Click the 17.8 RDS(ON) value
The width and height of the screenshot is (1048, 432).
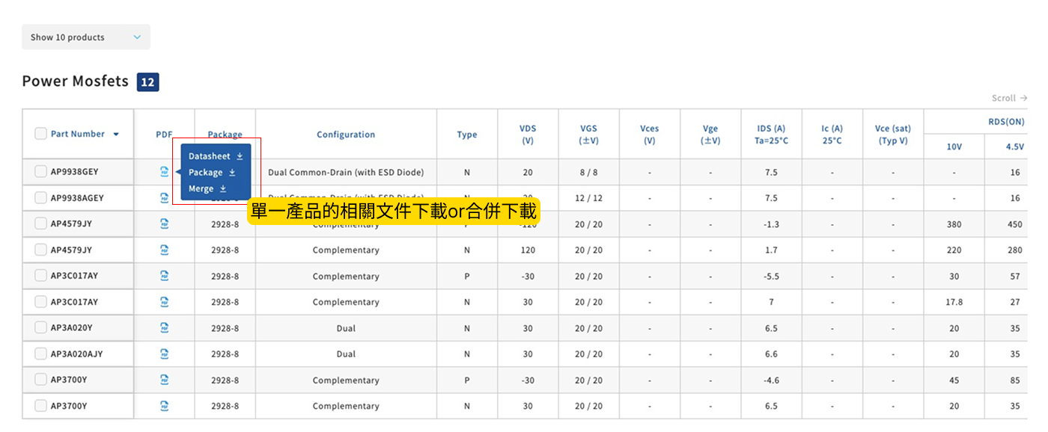[954, 302]
